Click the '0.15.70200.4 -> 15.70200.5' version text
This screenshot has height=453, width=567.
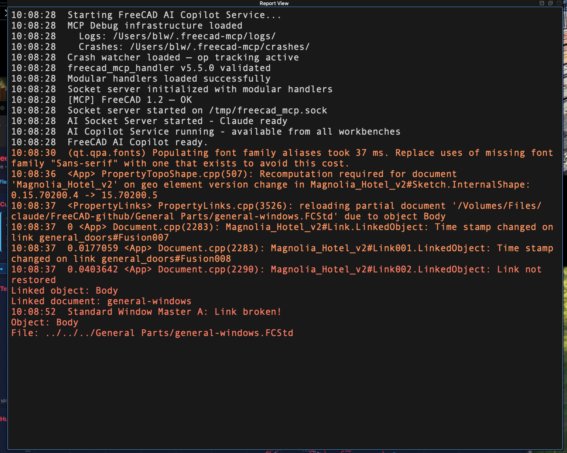tap(84, 195)
